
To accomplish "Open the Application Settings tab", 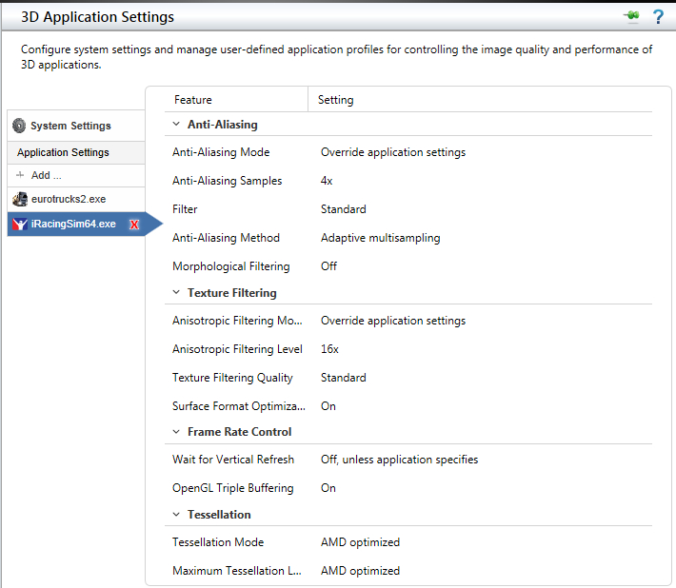I will 63,152.
